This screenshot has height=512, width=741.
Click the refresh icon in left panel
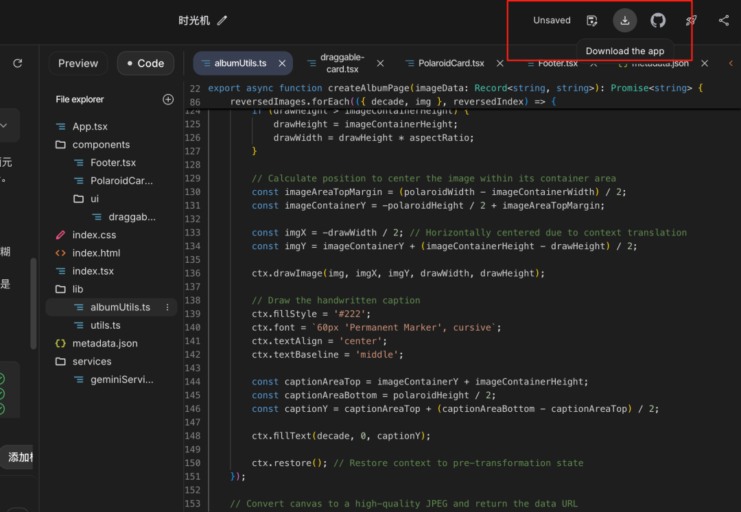[x=18, y=63]
